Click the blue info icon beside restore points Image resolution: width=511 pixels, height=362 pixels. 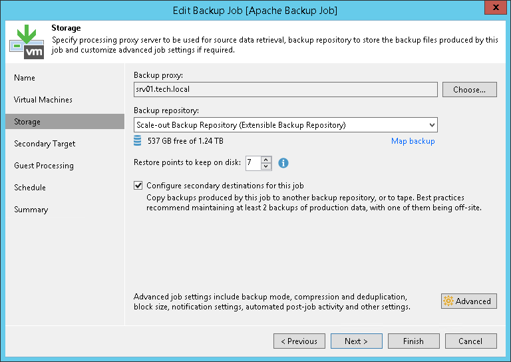point(283,162)
